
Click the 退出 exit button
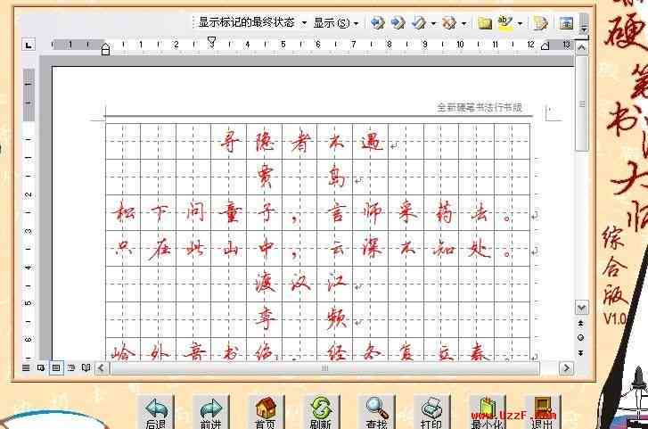(x=543, y=412)
